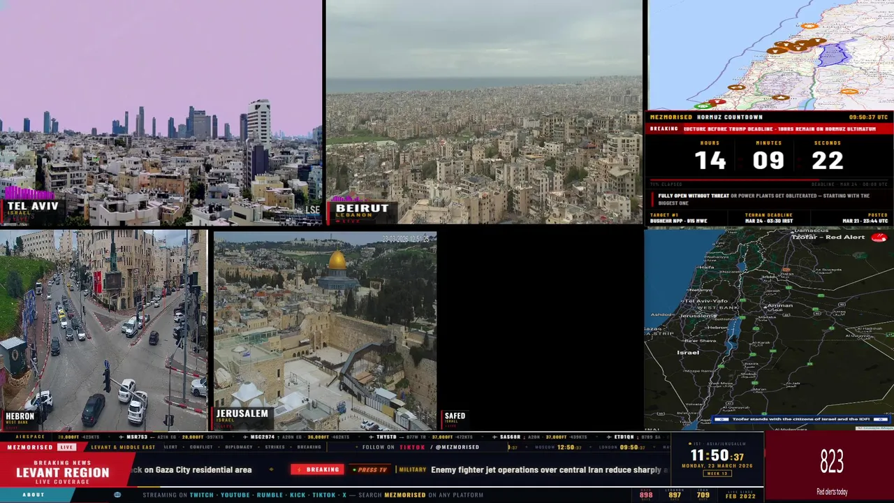Click the red BREAKING badge in the ticker

click(318, 469)
